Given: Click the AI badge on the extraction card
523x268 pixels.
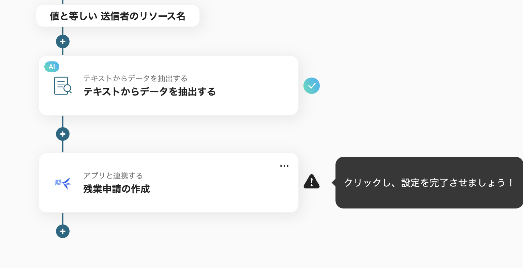Looking at the screenshot, I should tap(52, 67).
